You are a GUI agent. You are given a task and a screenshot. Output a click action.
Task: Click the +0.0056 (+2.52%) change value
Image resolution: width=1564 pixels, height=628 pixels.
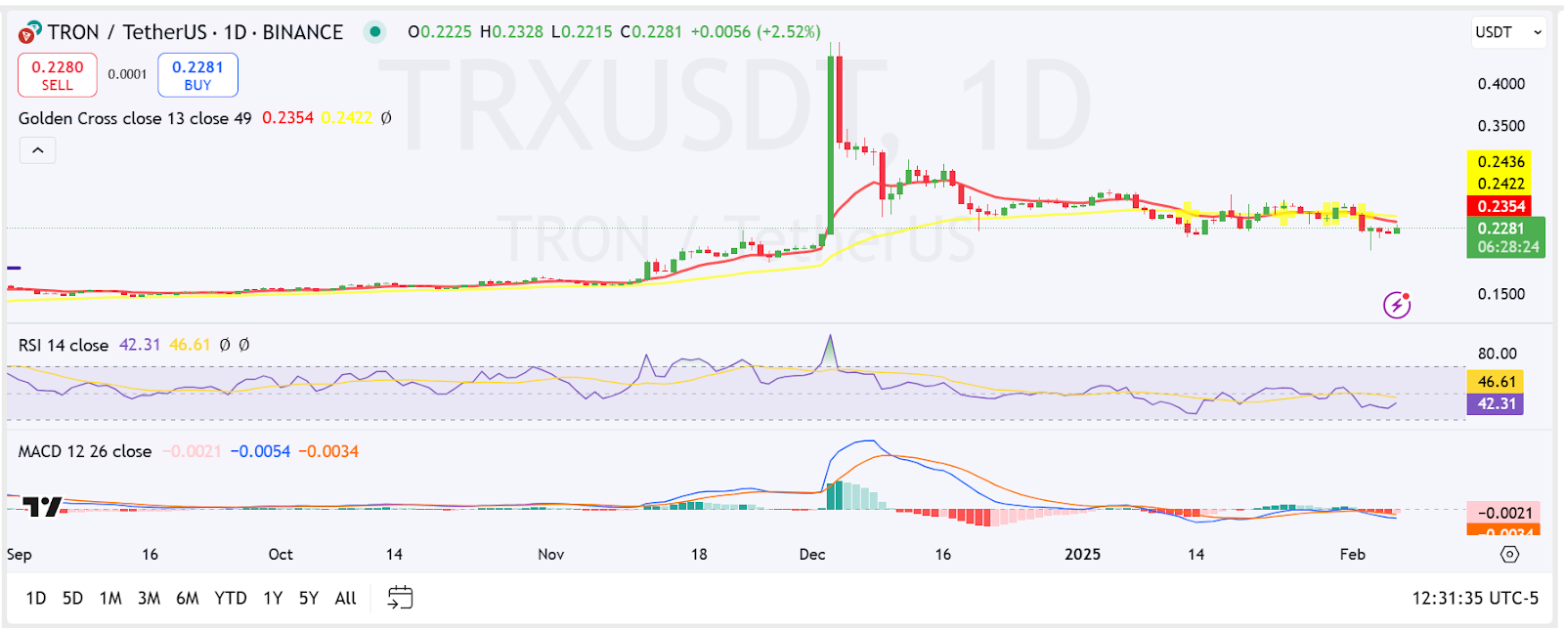pyautogui.click(x=756, y=32)
